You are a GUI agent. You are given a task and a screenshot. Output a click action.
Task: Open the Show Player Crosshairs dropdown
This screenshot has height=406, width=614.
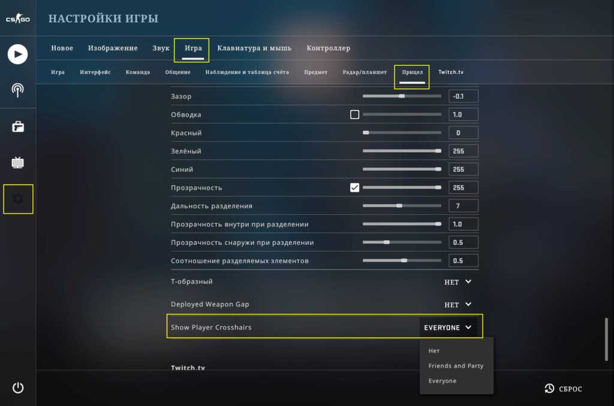[x=448, y=328]
